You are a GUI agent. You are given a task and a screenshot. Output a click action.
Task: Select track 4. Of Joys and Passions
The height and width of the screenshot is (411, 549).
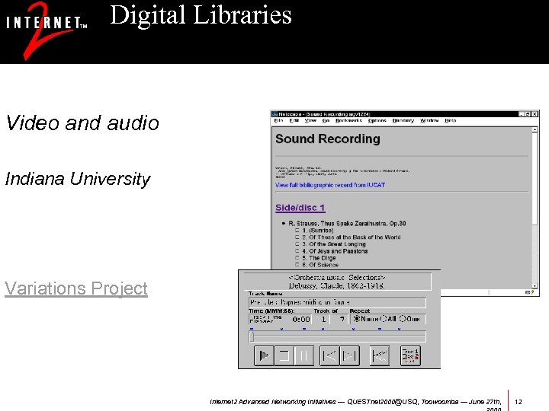click(335, 251)
